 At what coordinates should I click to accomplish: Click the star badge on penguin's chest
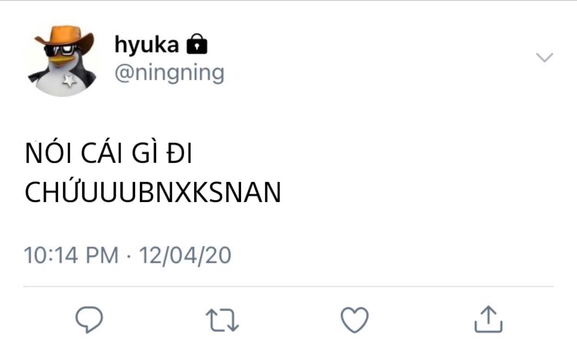point(70,81)
